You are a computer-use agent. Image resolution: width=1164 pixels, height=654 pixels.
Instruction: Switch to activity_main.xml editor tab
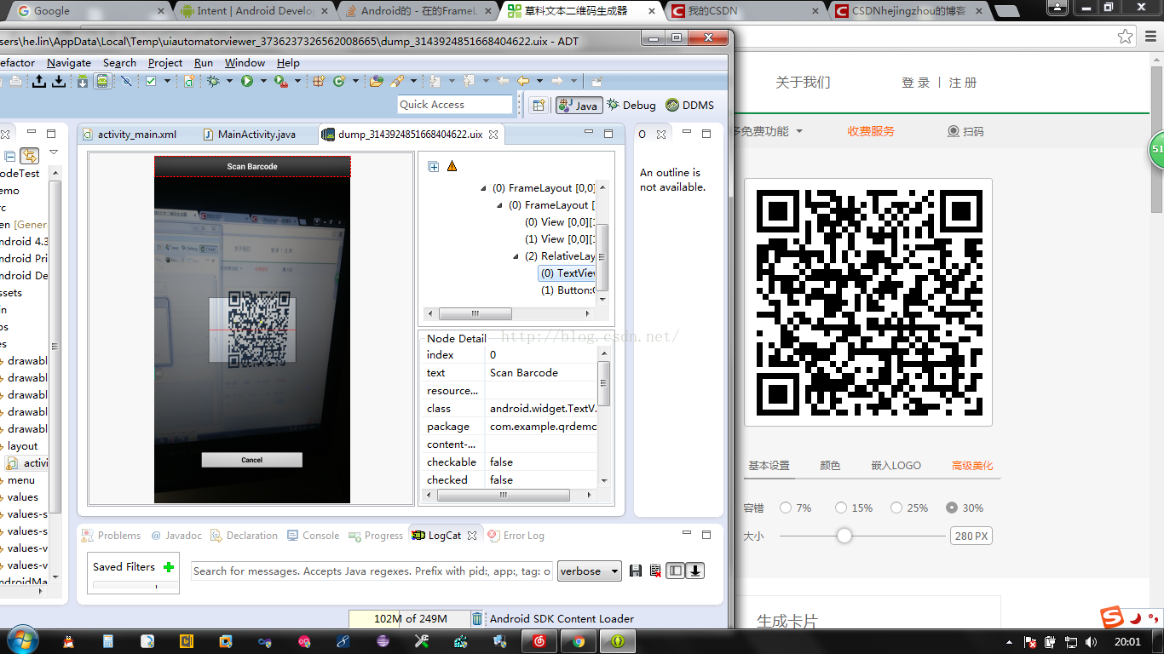tap(130, 135)
